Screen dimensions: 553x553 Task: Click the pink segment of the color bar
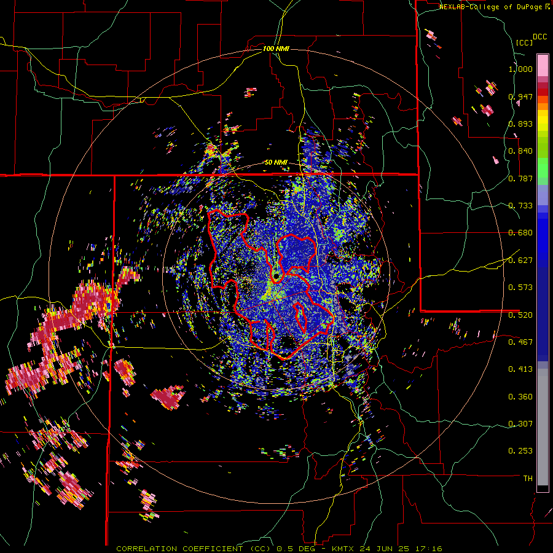pyautogui.click(x=543, y=65)
